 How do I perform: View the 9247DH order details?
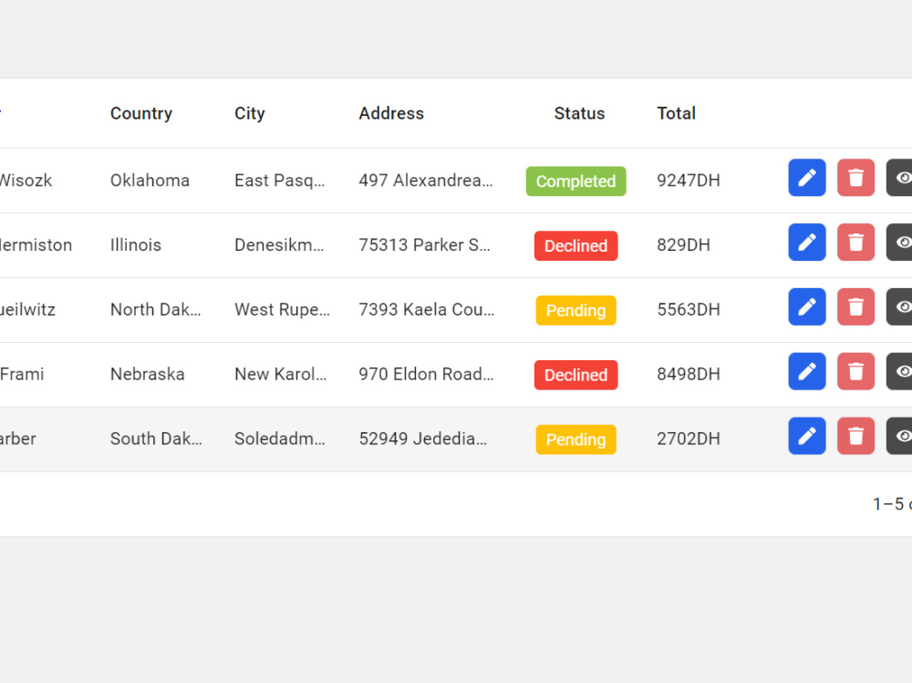(899, 178)
